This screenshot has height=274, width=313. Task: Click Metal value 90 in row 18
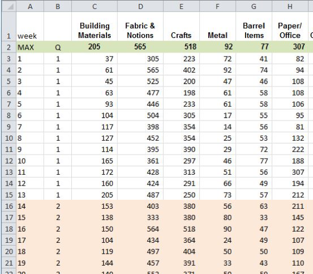pyautogui.click(x=218, y=229)
